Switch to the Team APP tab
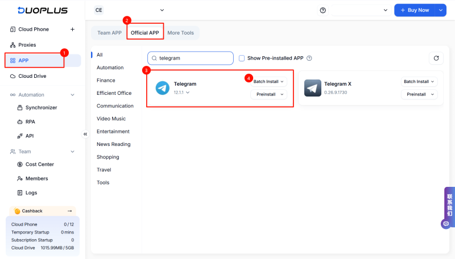The image size is (455, 259). pyautogui.click(x=108, y=33)
